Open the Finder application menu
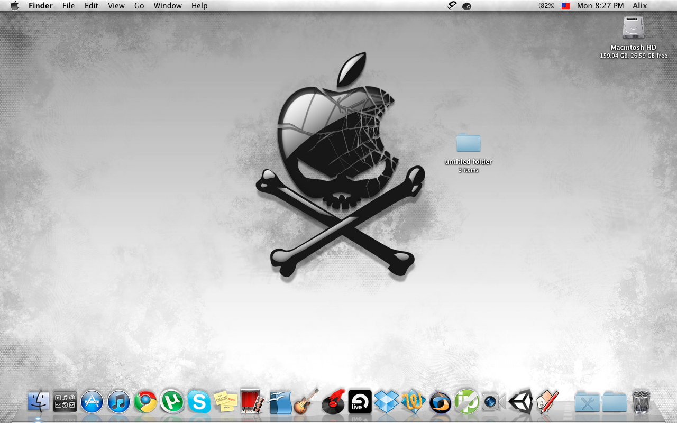This screenshot has width=677, height=423. coord(41,6)
